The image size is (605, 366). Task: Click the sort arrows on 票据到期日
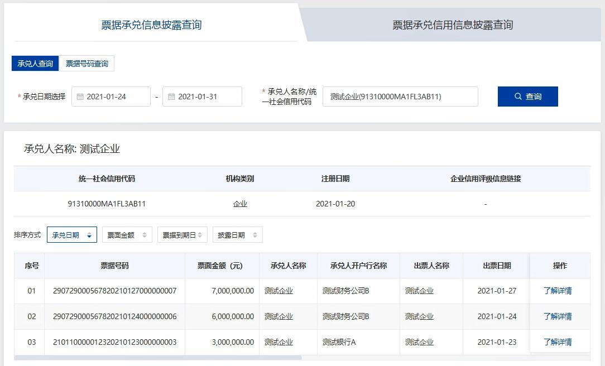pos(199,234)
